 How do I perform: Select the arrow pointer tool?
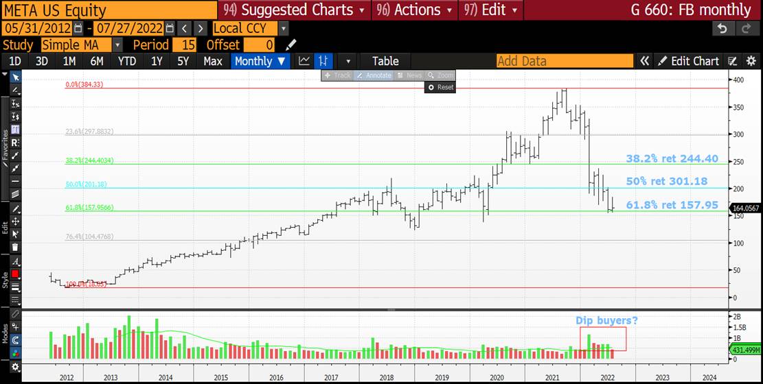(15, 77)
